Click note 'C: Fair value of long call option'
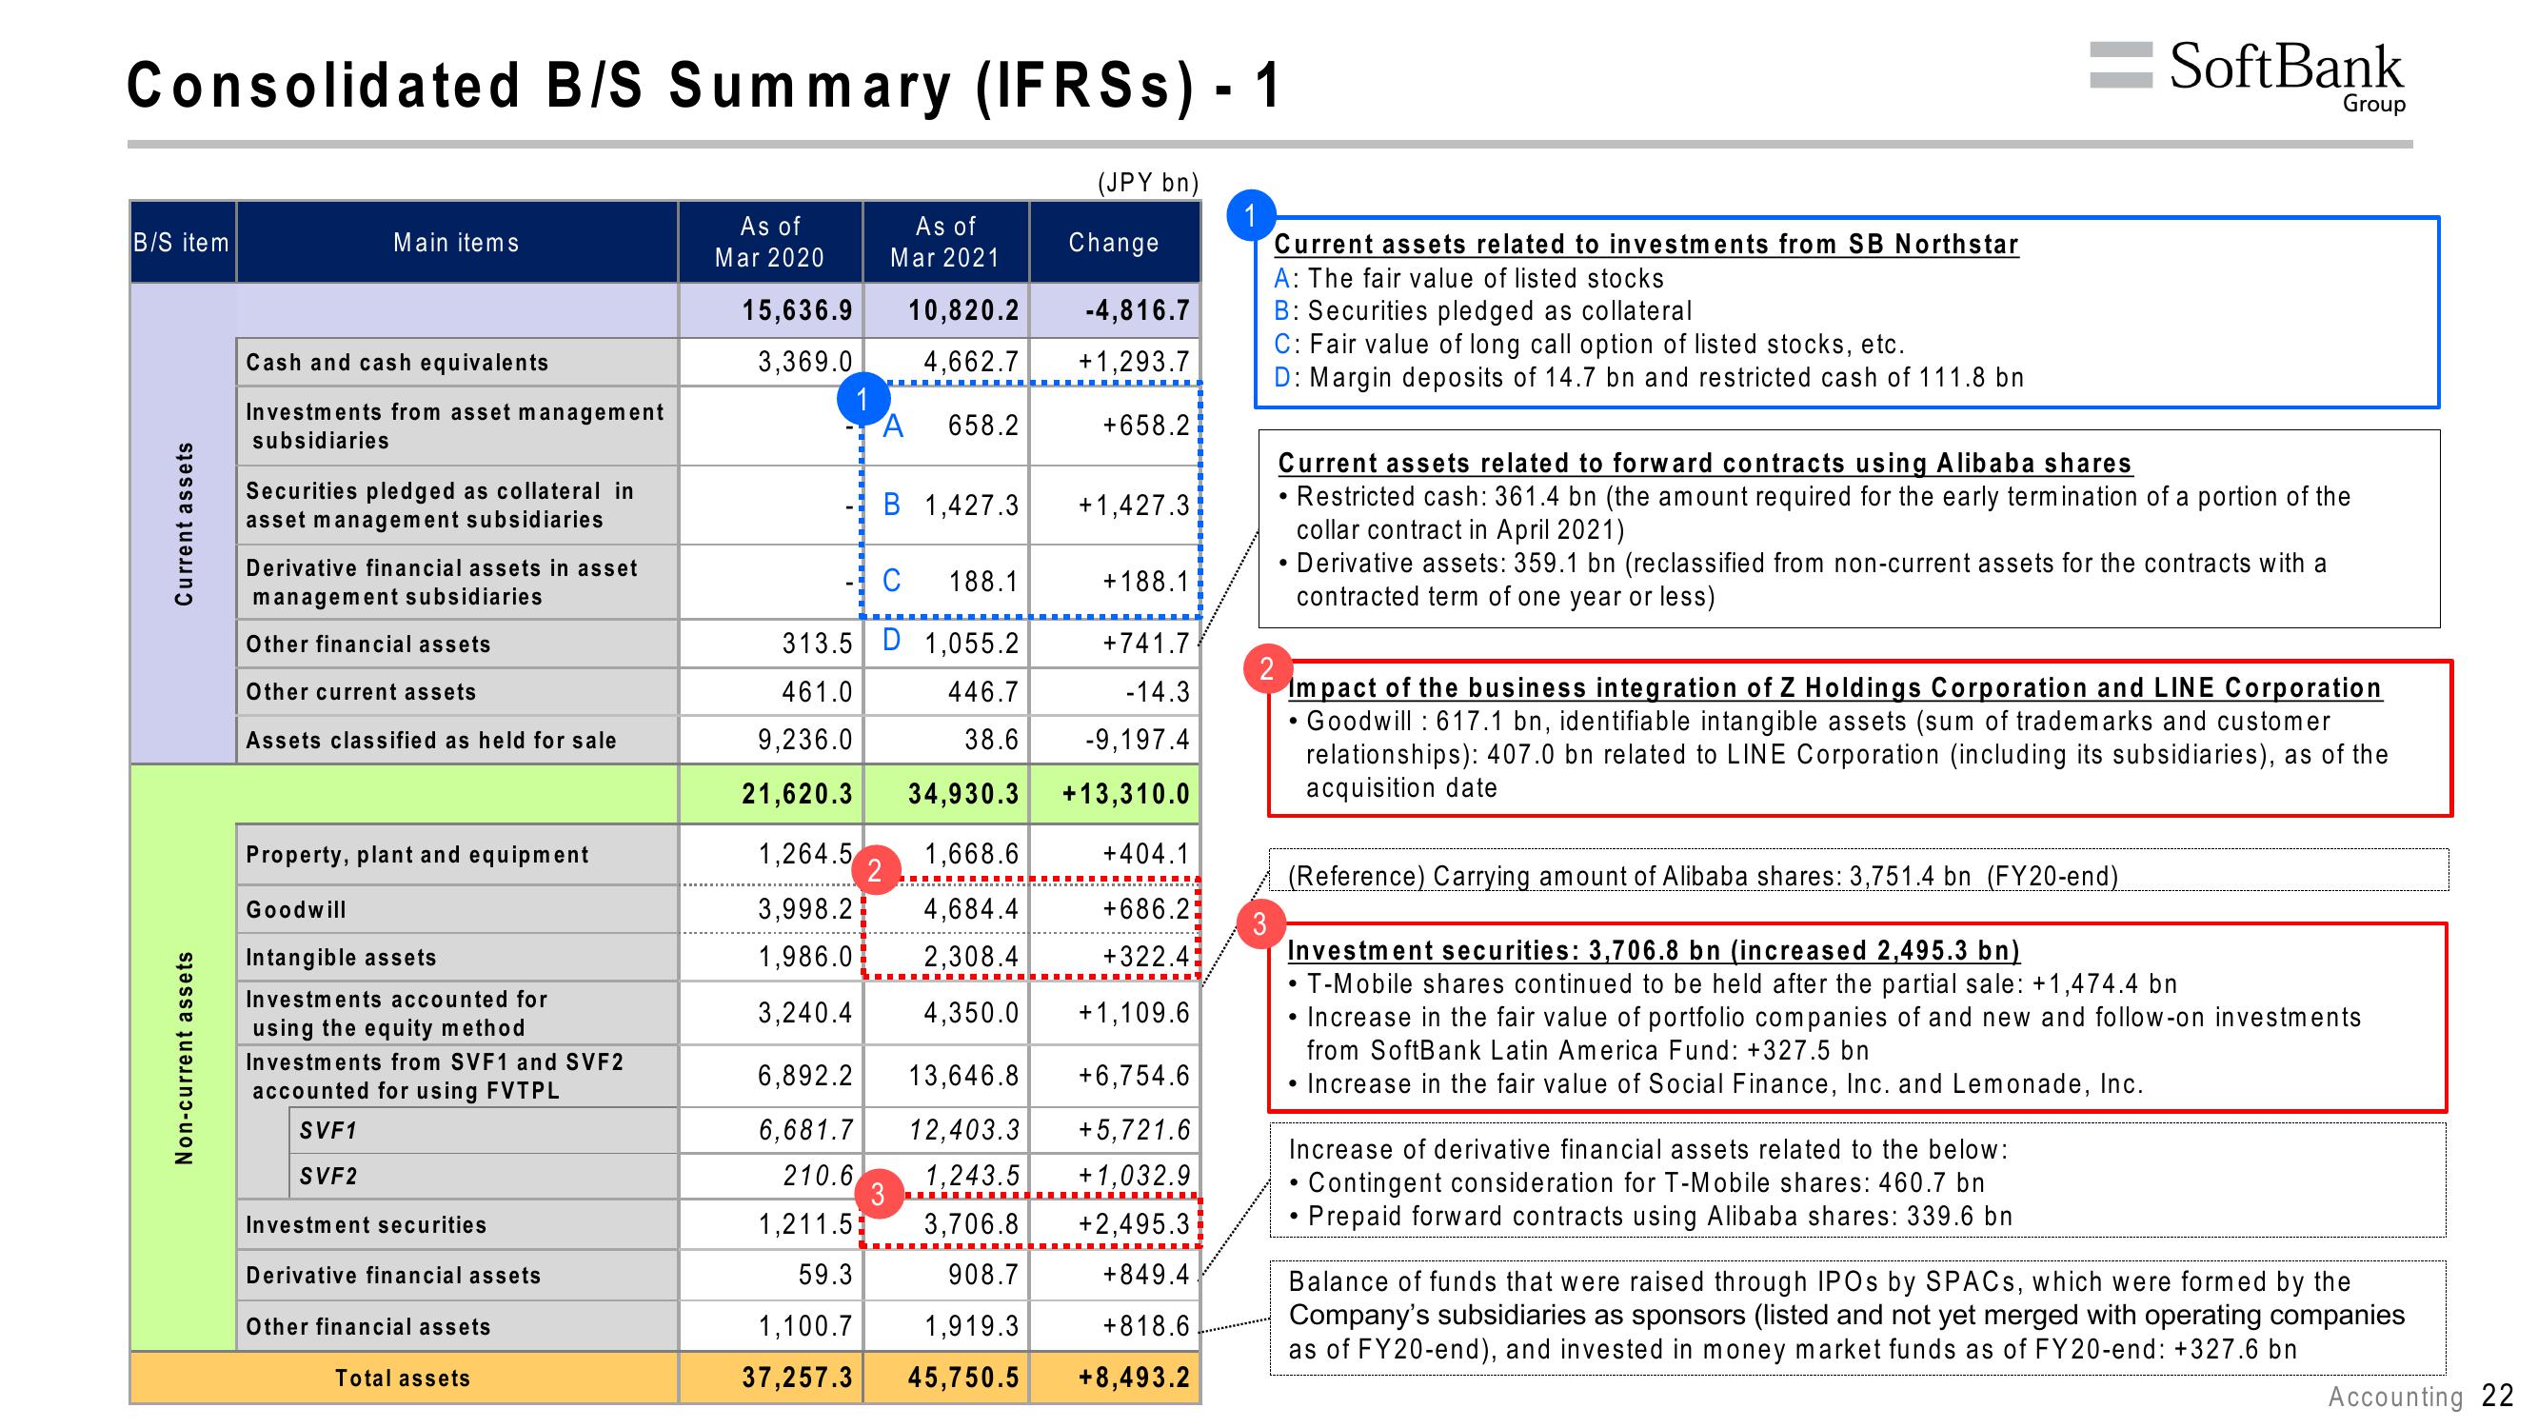The width and height of the screenshot is (2538, 1428). point(1589,344)
